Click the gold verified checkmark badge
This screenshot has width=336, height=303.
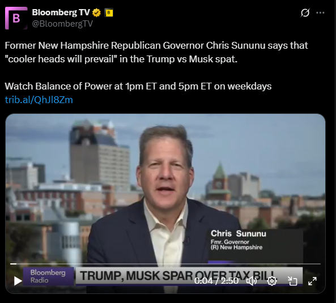(x=97, y=12)
